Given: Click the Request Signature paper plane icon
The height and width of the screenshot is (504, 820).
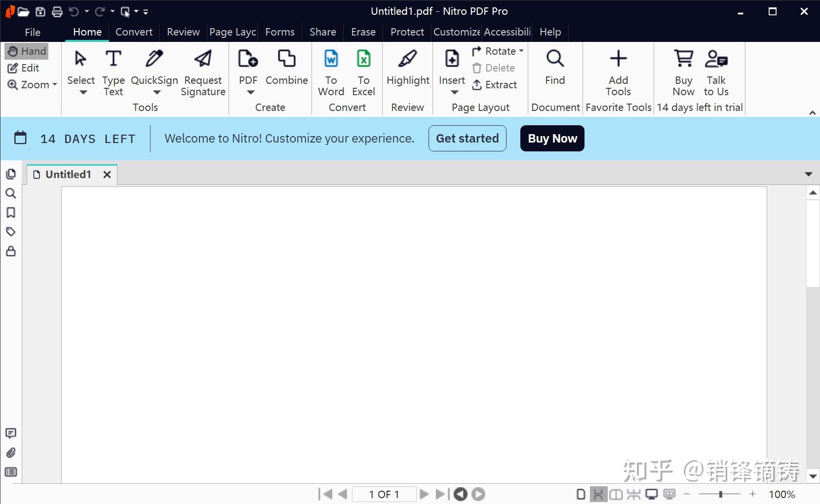Looking at the screenshot, I should [203, 59].
